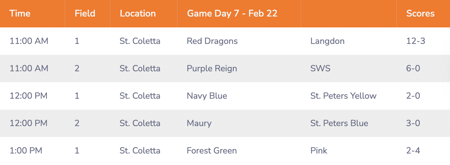
Task: Select the 12-3 score
Action: [x=416, y=41]
